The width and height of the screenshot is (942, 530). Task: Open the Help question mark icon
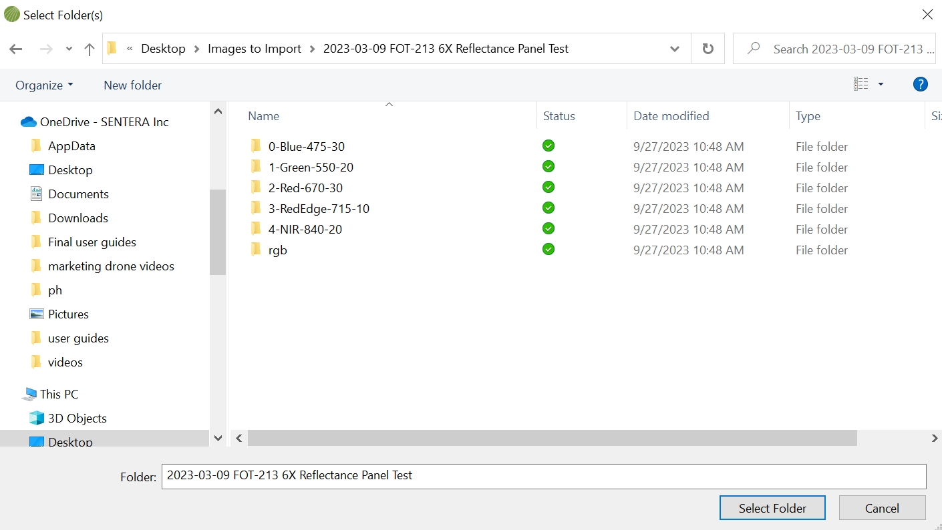click(920, 84)
